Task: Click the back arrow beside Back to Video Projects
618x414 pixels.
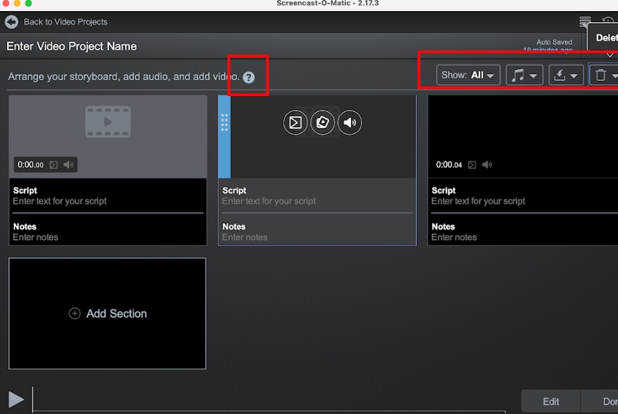Action: [x=11, y=21]
